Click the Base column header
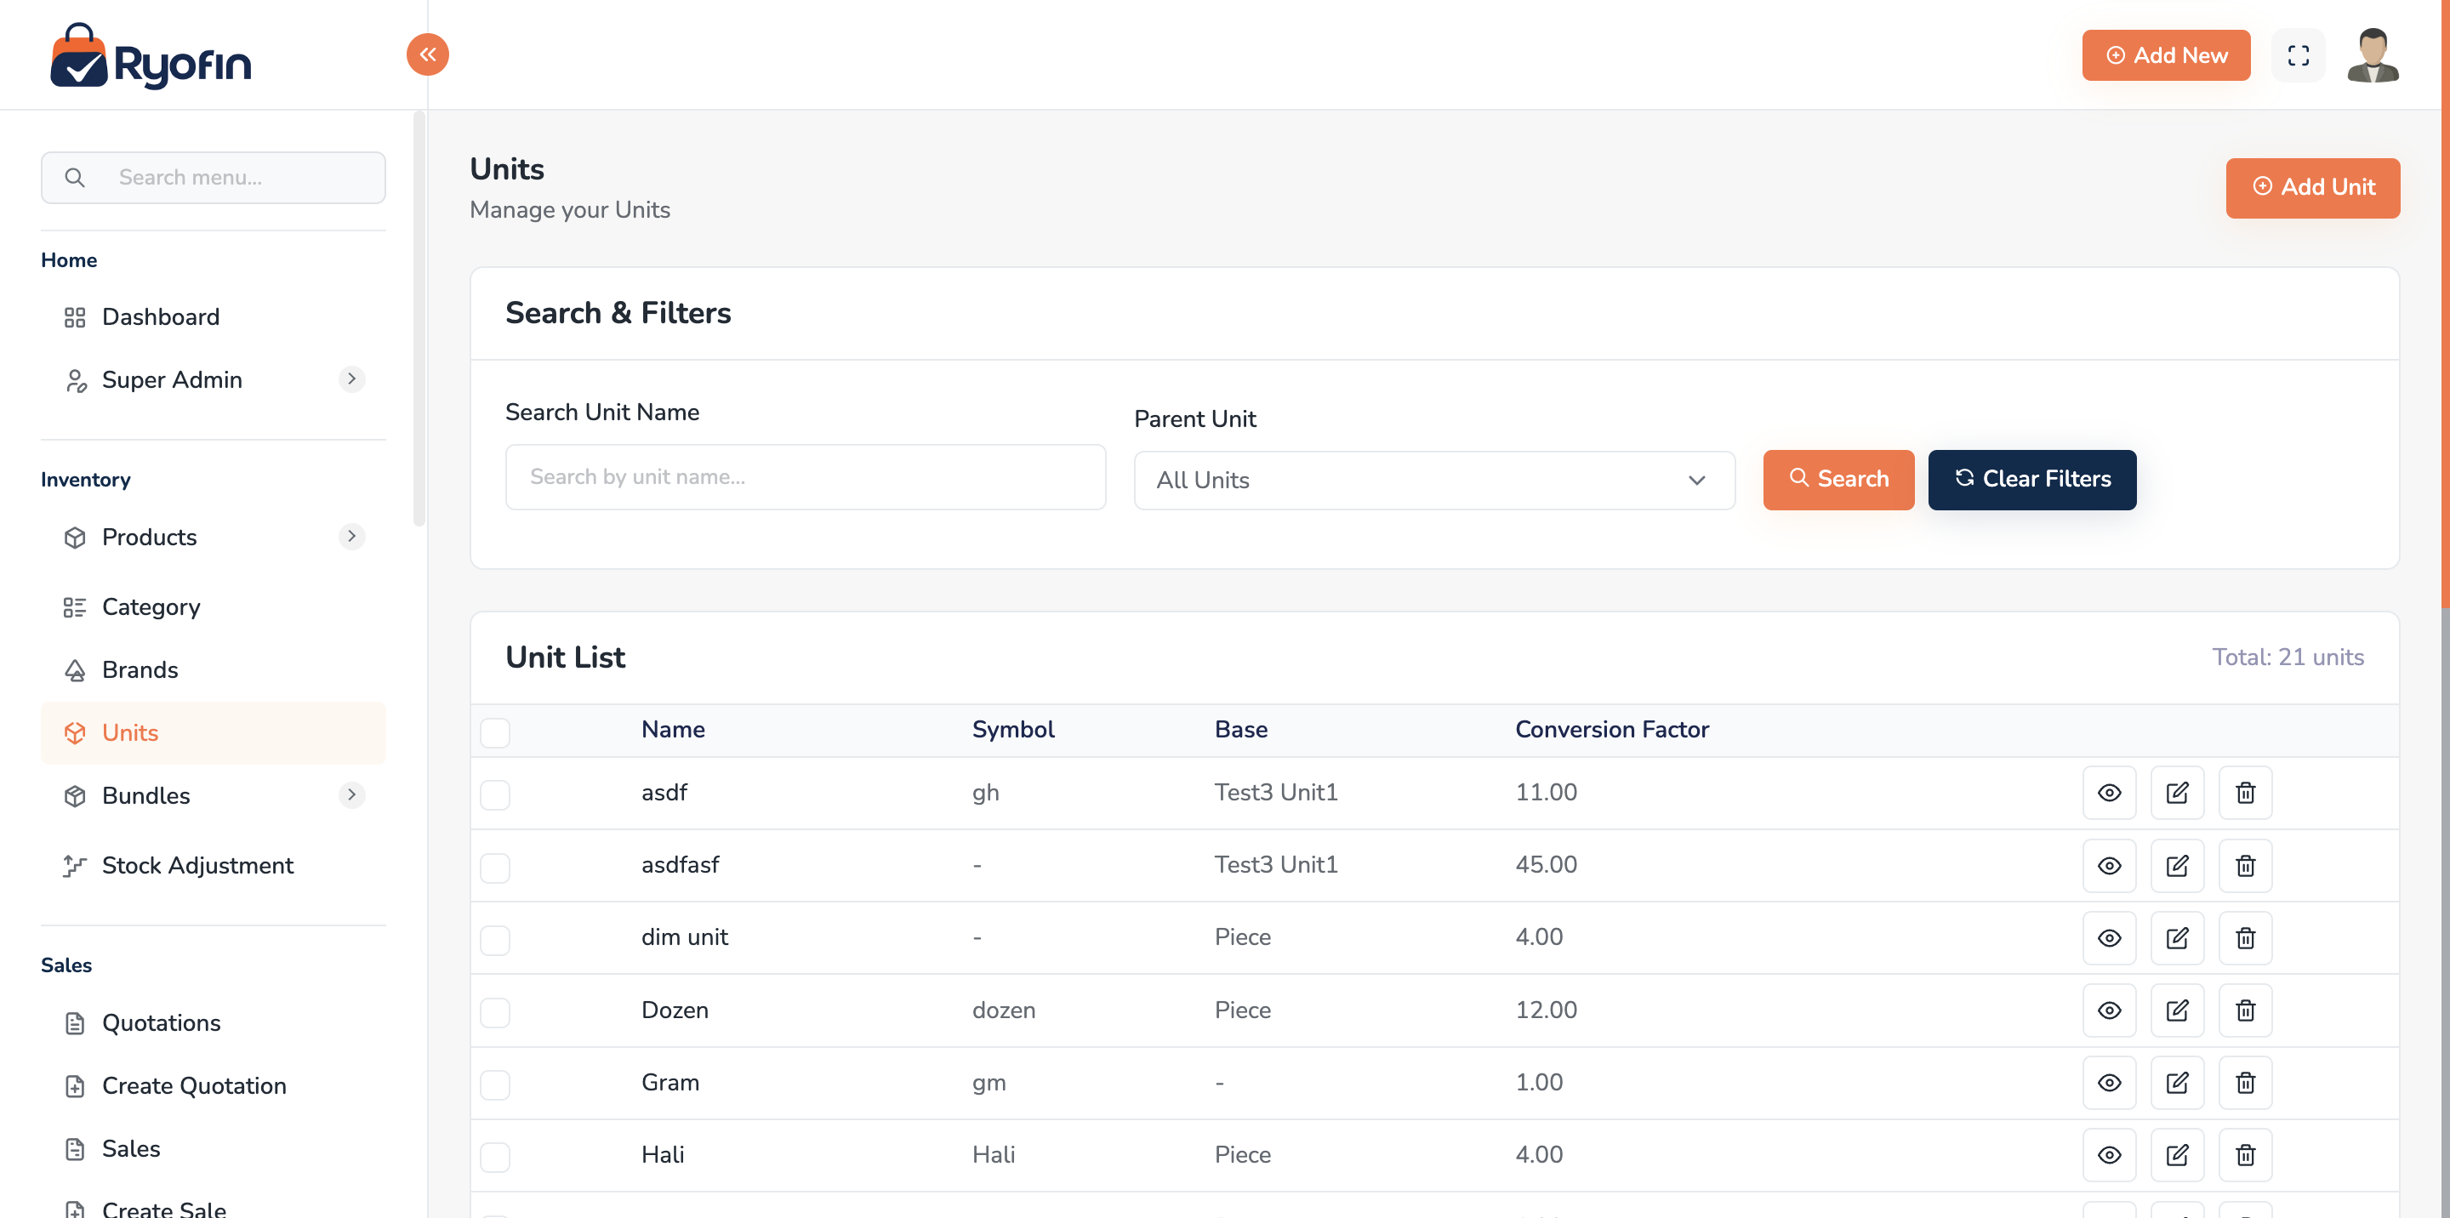 click(1240, 729)
